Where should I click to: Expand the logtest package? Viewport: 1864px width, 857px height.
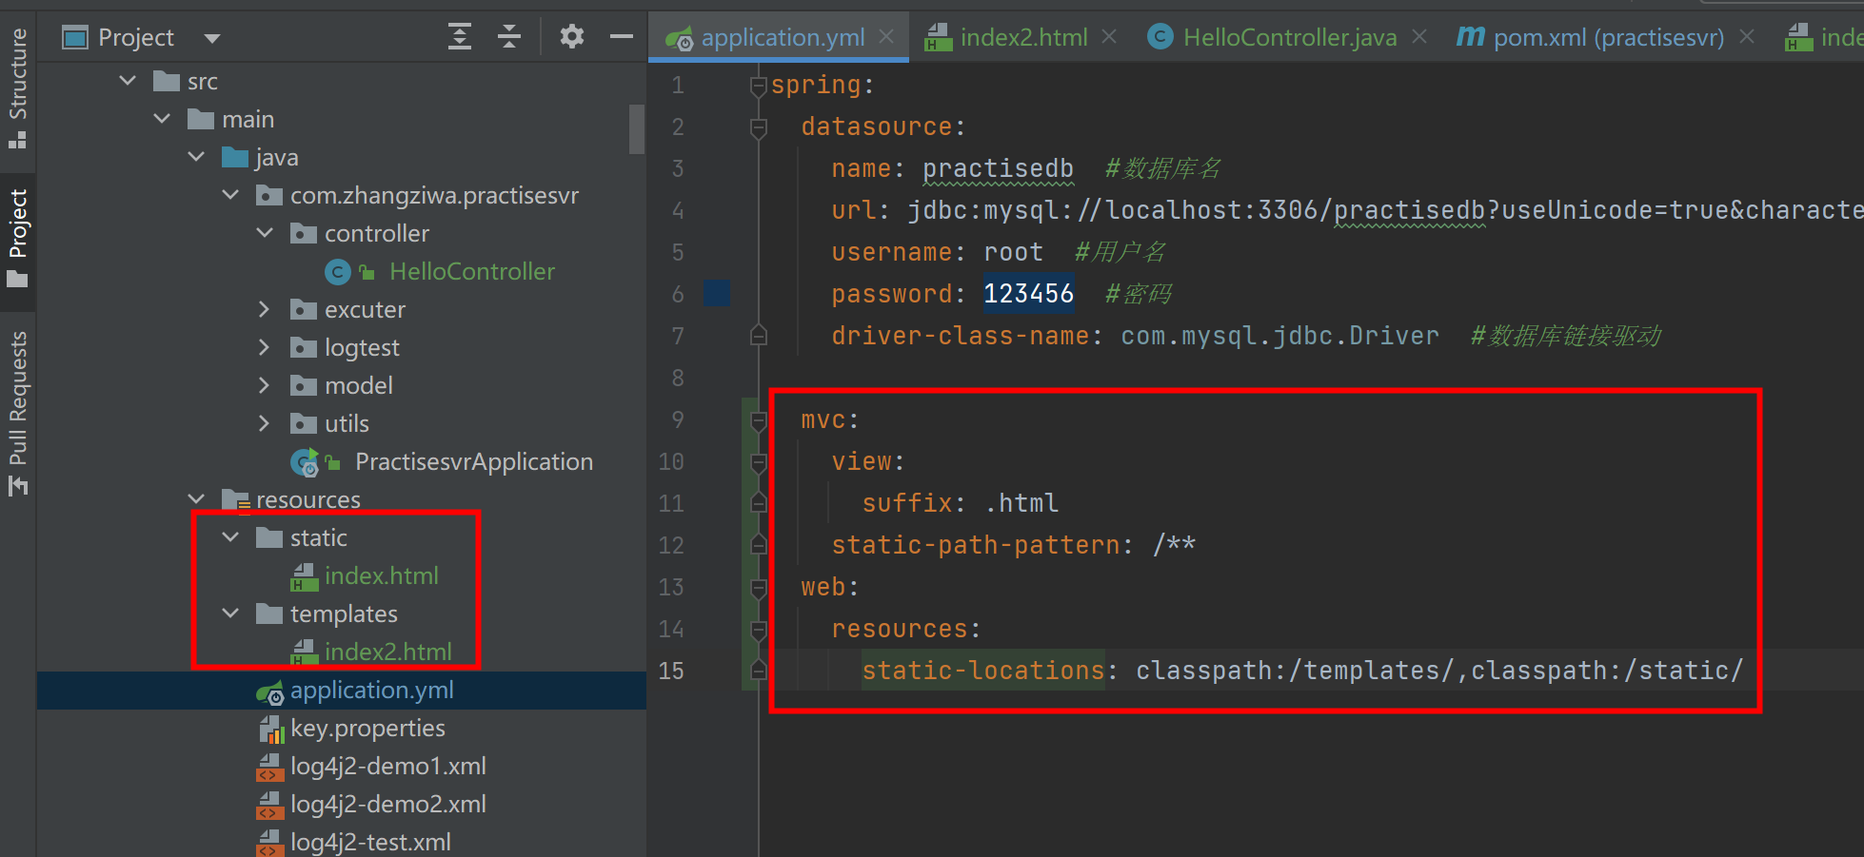coord(265,347)
